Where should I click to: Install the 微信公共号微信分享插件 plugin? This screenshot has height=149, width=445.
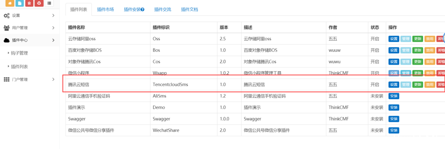pos(394,130)
